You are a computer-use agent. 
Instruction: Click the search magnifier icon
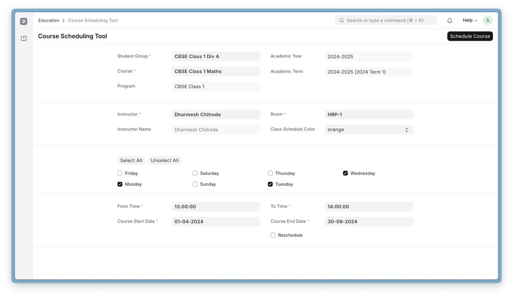click(x=342, y=21)
